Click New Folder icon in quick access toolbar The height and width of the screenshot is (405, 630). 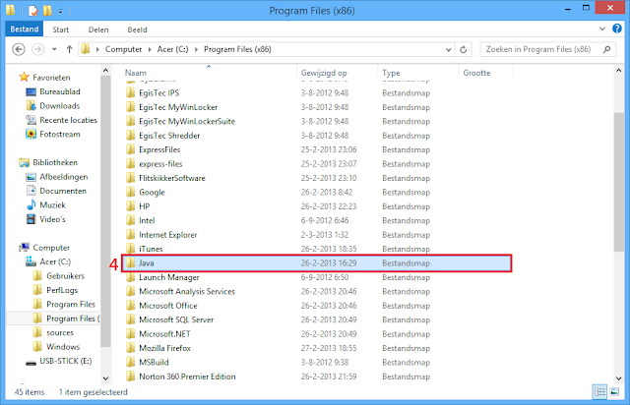(x=47, y=11)
